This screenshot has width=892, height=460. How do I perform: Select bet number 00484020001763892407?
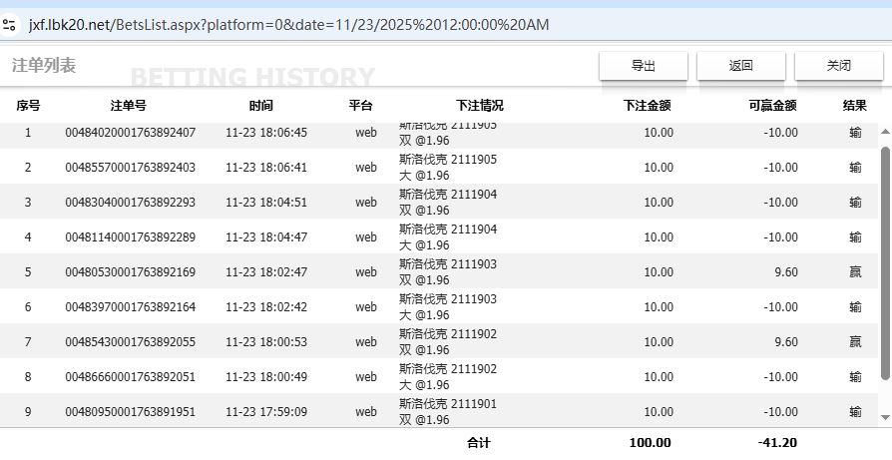(130, 133)
